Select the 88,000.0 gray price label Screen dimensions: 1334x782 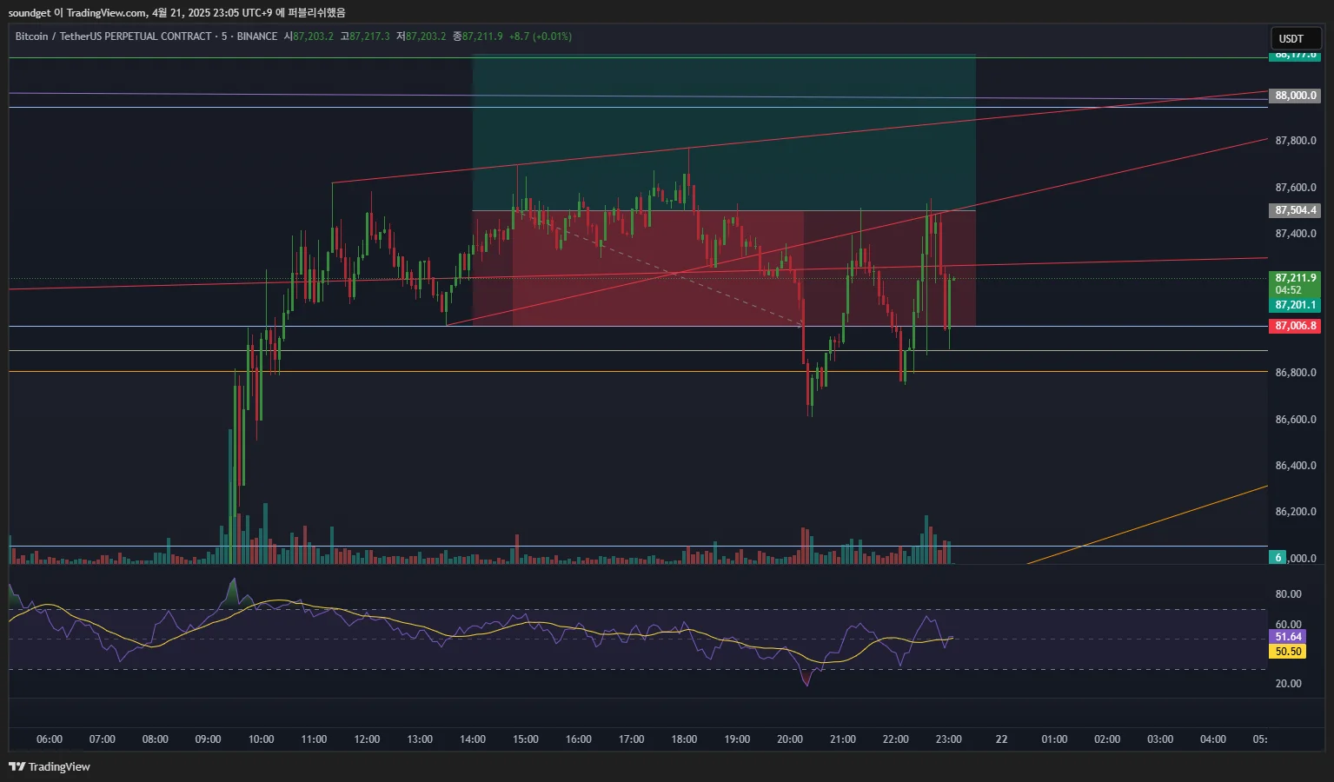tap(1294, 96)
